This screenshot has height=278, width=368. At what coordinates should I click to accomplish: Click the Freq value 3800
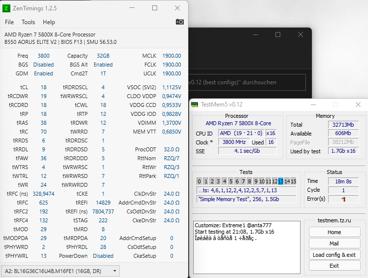pyautogui.click(x=44, y=56)
